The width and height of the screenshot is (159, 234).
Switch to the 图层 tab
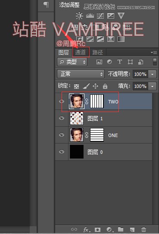pos(64,53)
